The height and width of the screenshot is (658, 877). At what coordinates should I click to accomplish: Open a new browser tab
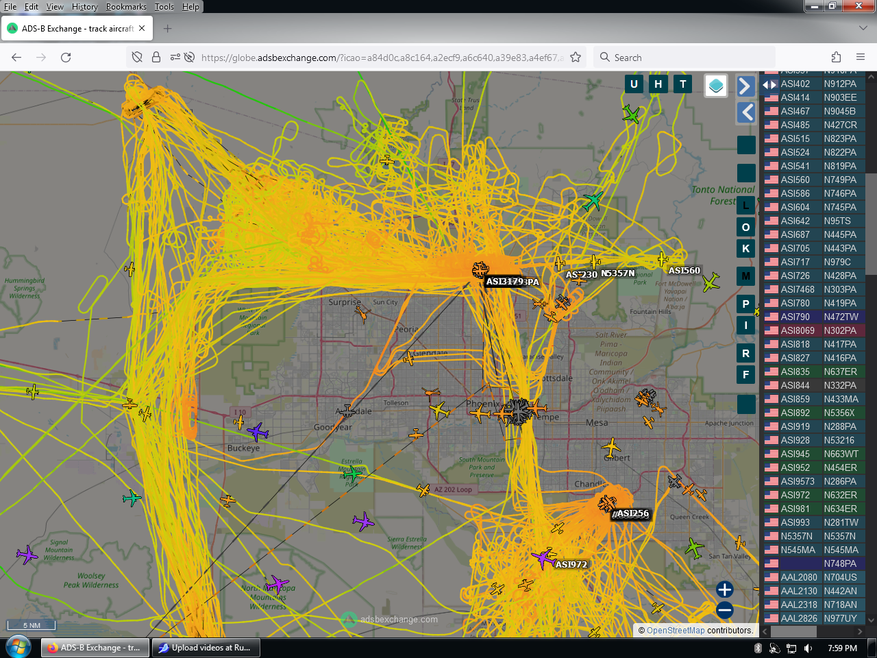point(168,29)
